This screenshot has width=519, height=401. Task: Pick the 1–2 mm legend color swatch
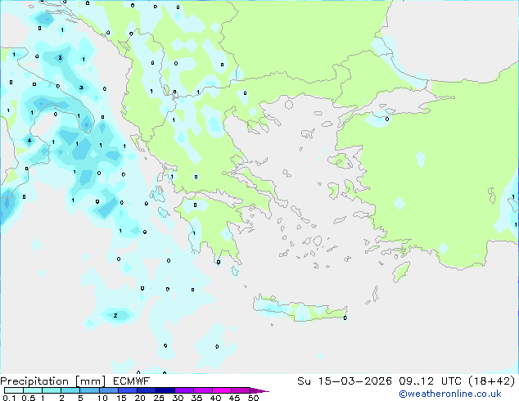point(52,390)
